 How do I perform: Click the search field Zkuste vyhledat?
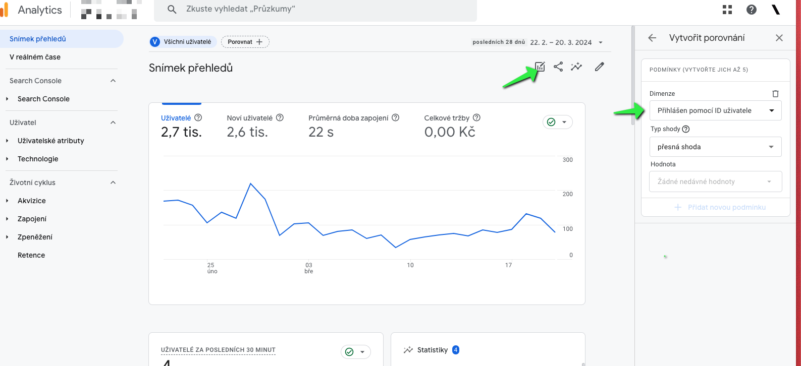(x=315, y=10)
